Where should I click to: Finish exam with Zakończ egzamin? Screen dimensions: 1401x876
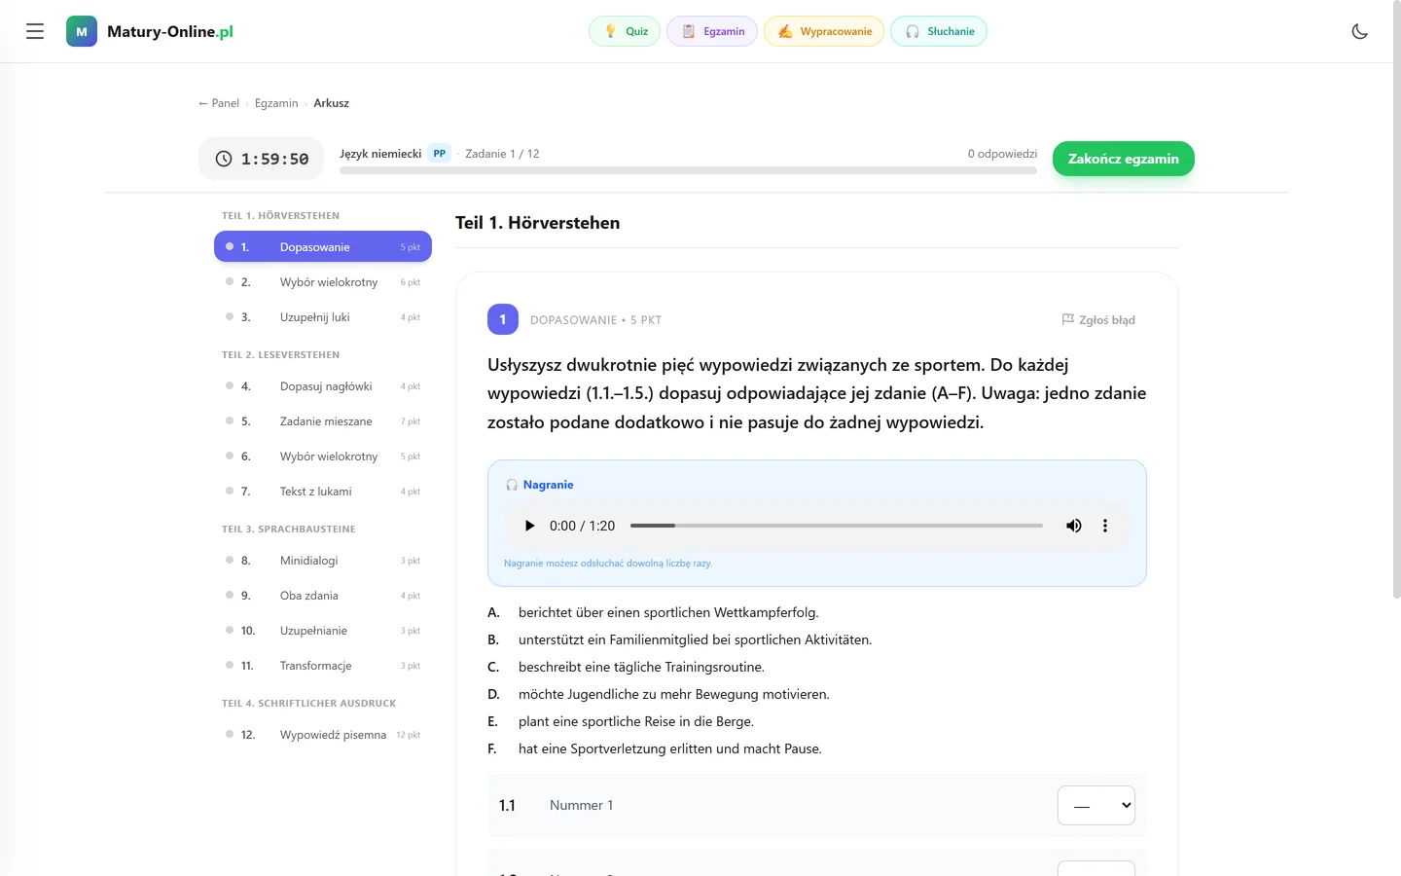[x=1124, y=159]
